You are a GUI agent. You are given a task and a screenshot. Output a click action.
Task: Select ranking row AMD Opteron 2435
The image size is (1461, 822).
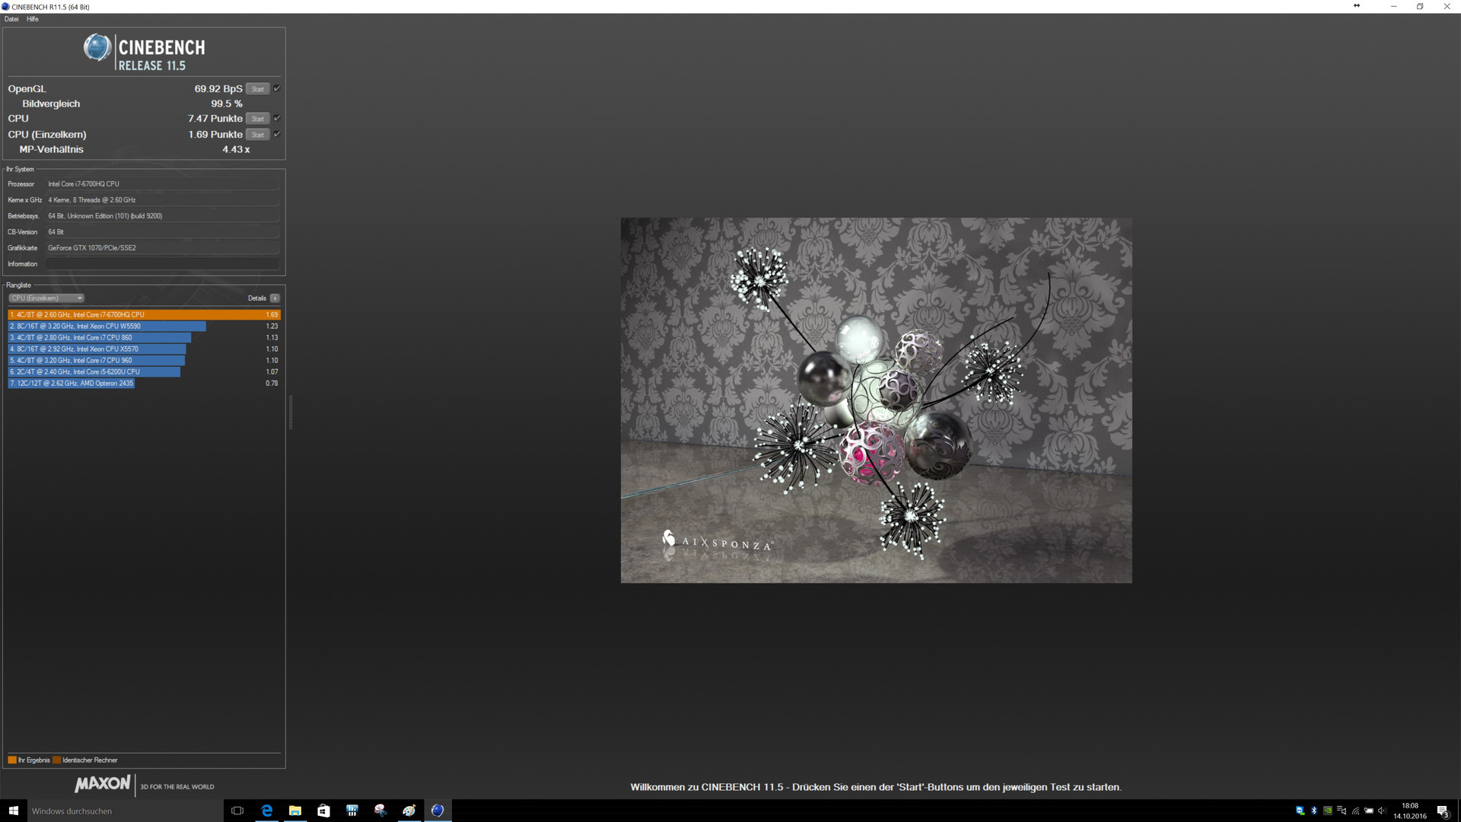144,383
